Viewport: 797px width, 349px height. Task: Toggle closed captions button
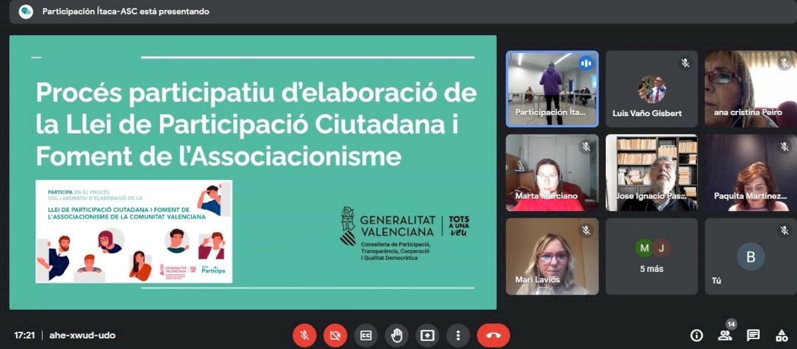pos(365,335)
